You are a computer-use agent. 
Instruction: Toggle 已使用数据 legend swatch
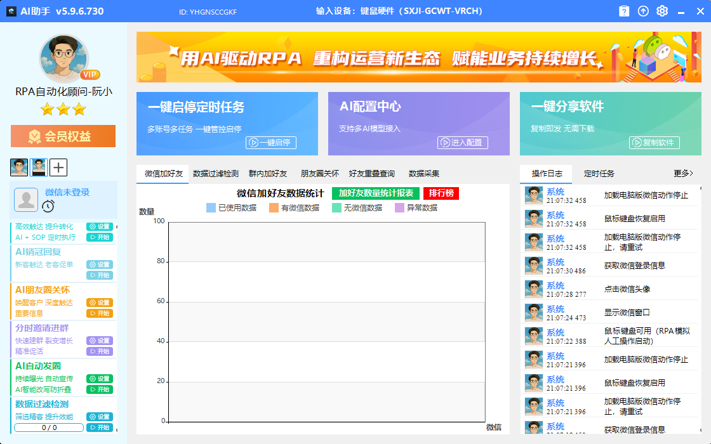[211, 208]
